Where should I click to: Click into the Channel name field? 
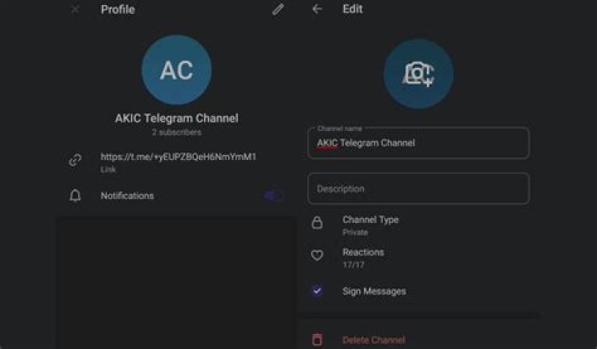coord(418,143)
